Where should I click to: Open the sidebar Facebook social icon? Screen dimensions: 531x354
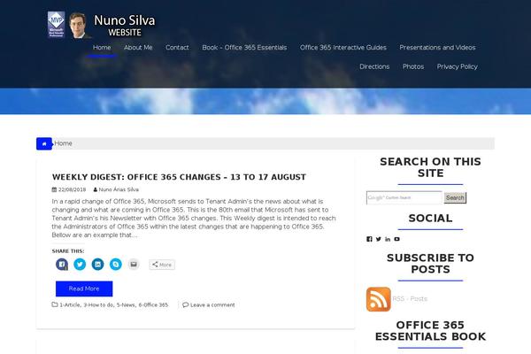tap(369, 239)
